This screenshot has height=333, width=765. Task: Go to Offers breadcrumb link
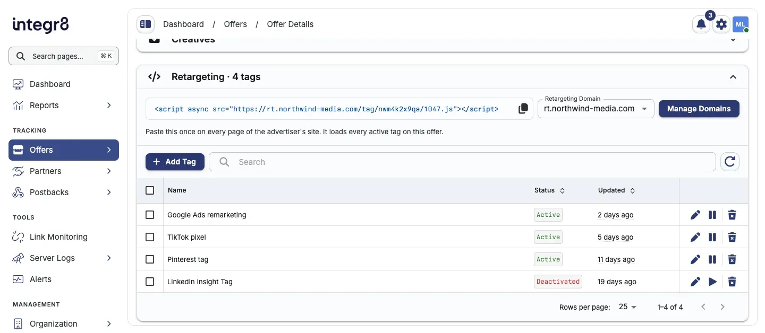235,24
